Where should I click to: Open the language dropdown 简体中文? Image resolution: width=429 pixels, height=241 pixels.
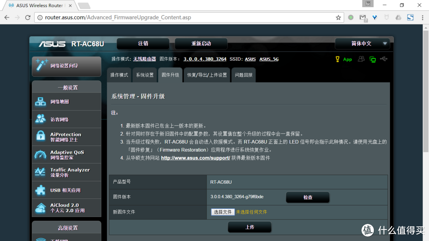click(363, 44)
